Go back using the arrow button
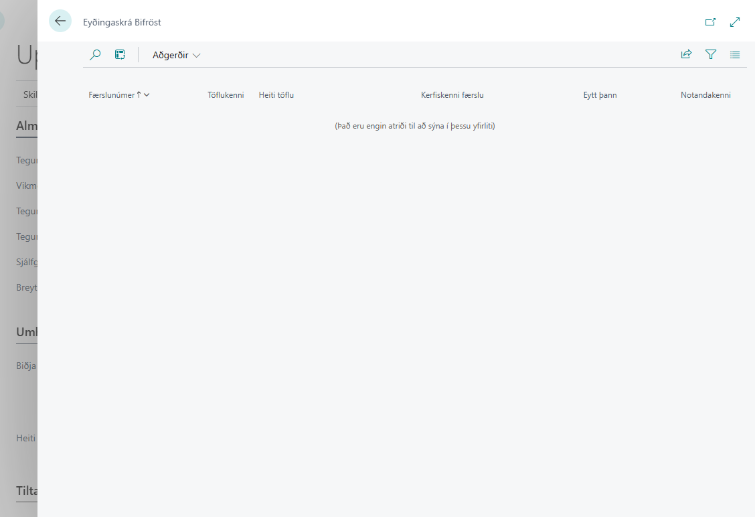 tap(60, 21)
